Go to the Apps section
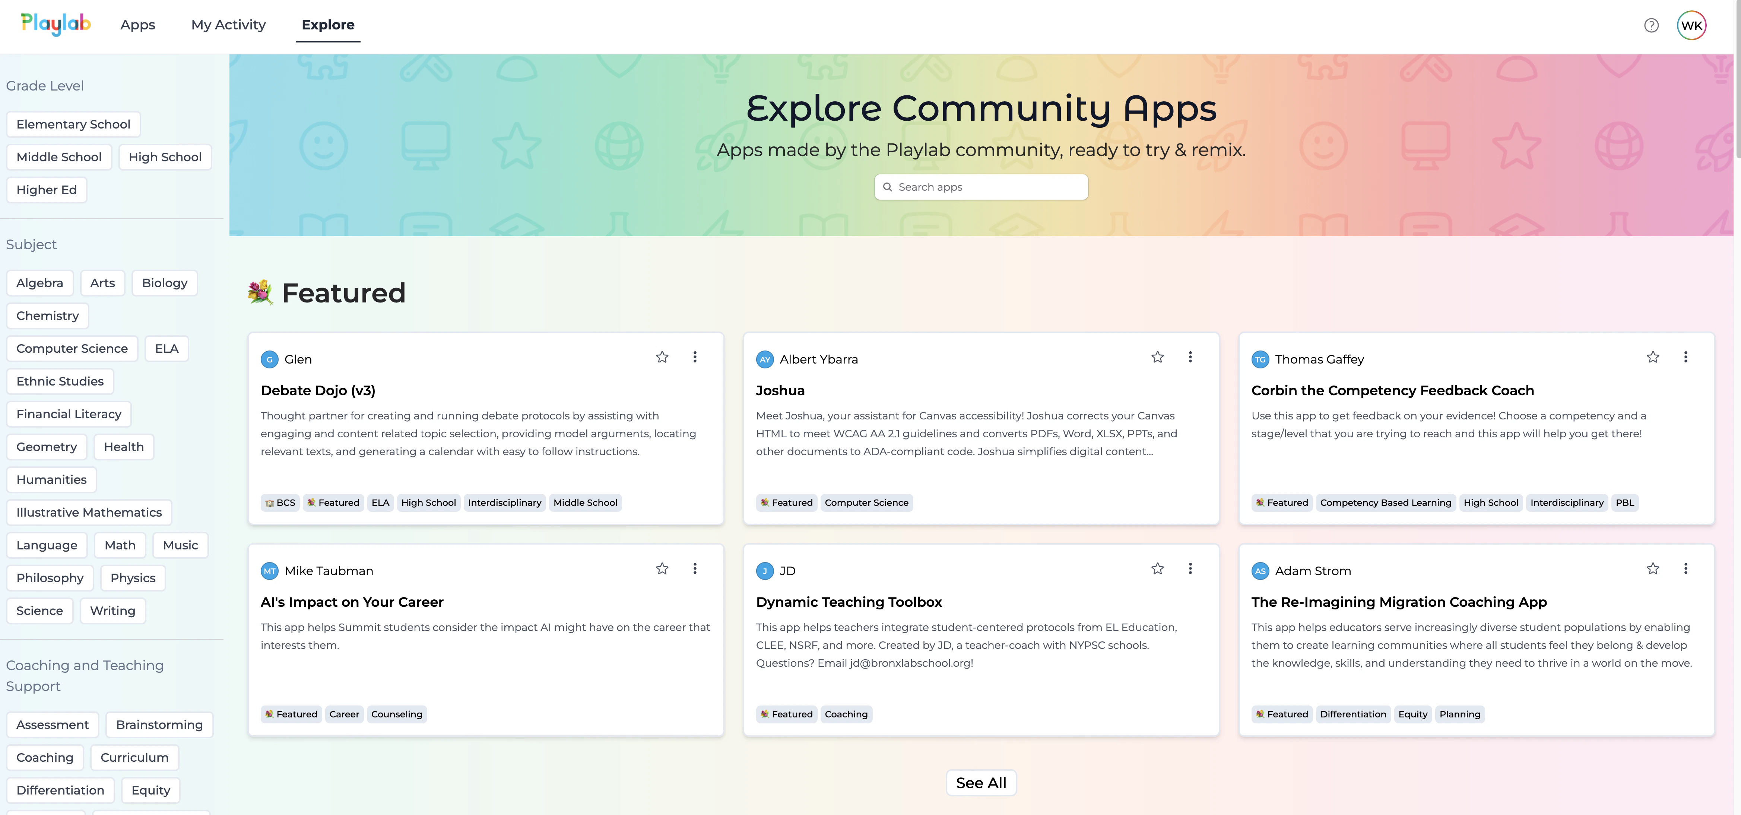Image resolution: width=1741 pixels, height=815 pixels. coord(137,24)
